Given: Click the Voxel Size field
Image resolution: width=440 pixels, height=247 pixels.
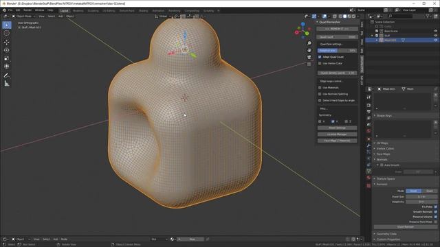Looking at the screenshot, I should 421,197.
